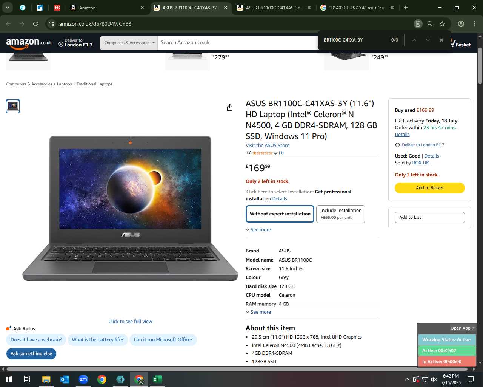Open Chrome profile icon
The width and height of the screenshot is (483, 387).
click(461, 24)
